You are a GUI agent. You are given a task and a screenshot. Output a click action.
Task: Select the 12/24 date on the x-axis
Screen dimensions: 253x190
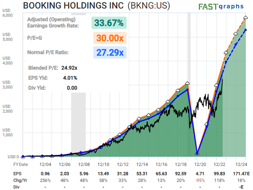pyautogui.click(x=241, y=164)
